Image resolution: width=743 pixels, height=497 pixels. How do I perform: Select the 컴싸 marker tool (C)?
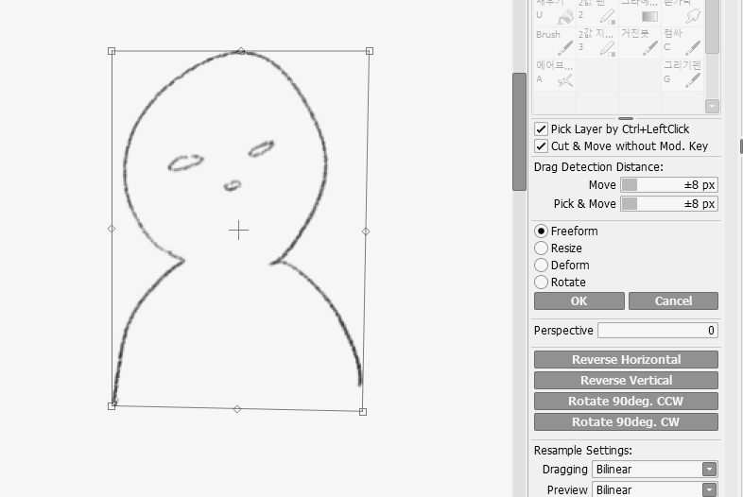tap(682, 43)
